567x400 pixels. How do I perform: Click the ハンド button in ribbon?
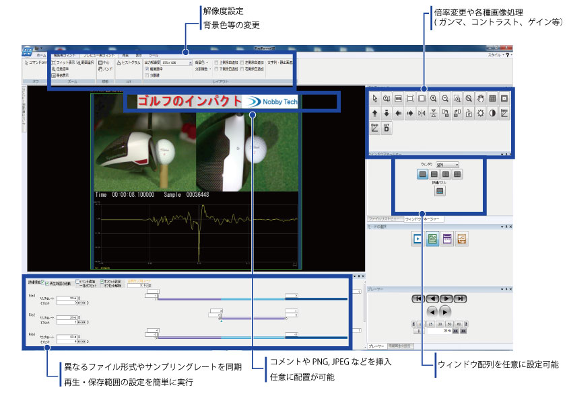[105, 69]
